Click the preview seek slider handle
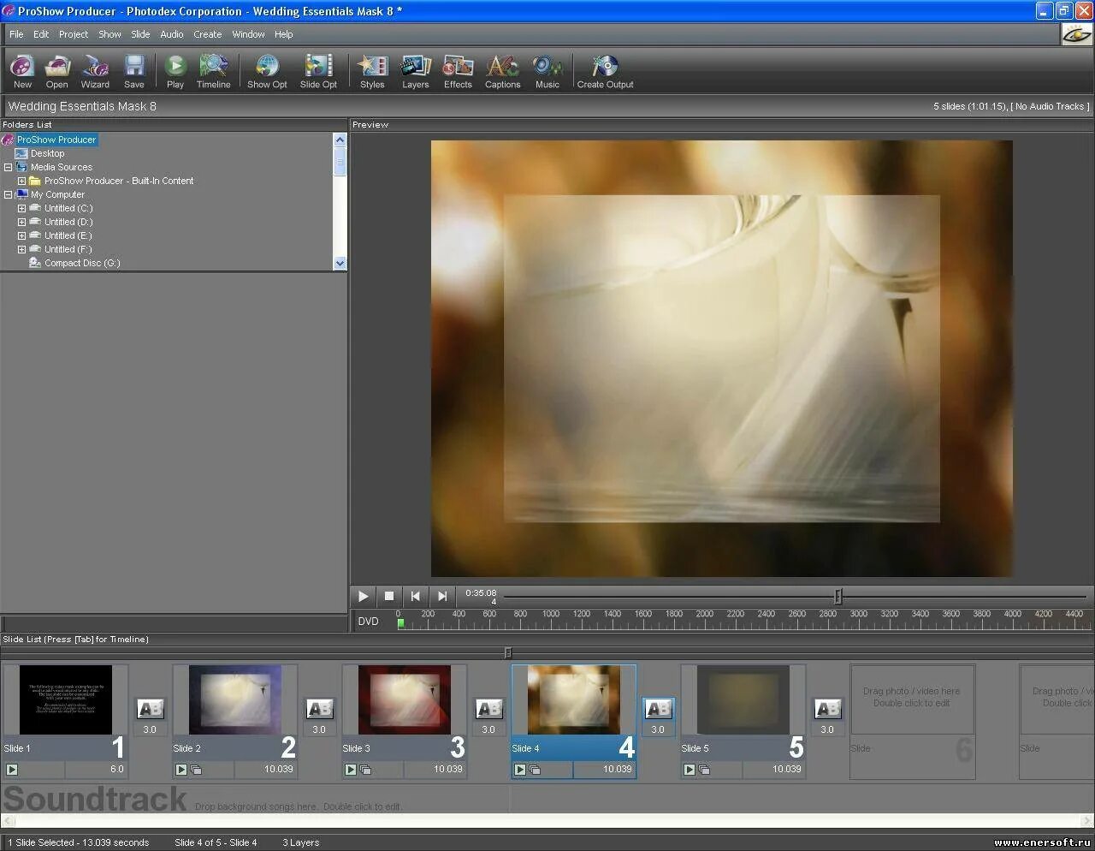The image size is (1095, 851). coord(838,597)
